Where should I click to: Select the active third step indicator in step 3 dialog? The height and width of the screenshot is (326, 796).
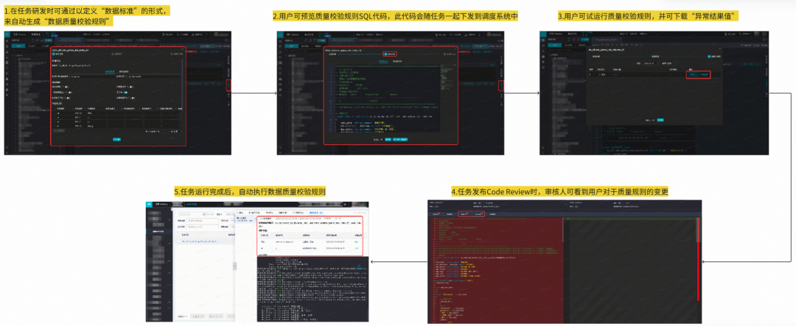[x=713, y=56]
